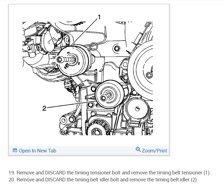Select the Zoom/Print link text

coord(155,151)
